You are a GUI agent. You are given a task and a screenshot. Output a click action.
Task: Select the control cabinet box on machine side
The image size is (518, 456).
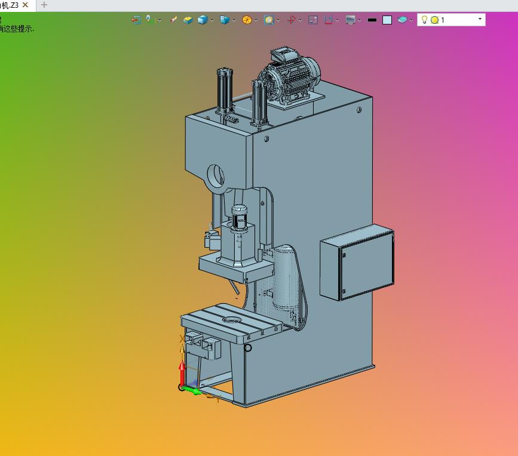click(357, 262)
